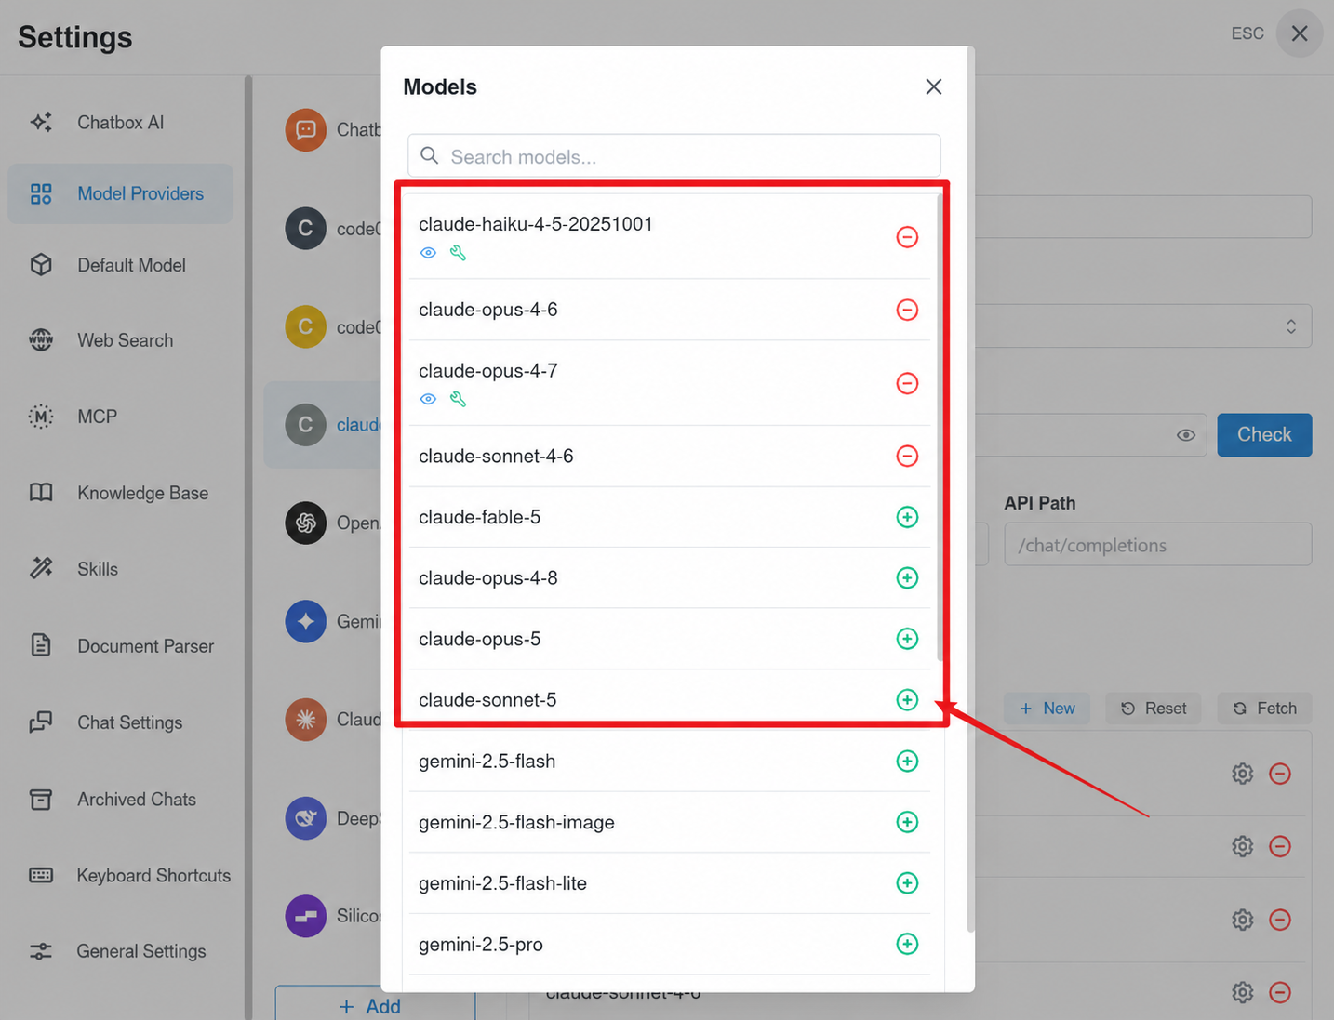Focus the Search models input field

click(x=674, y=156)
